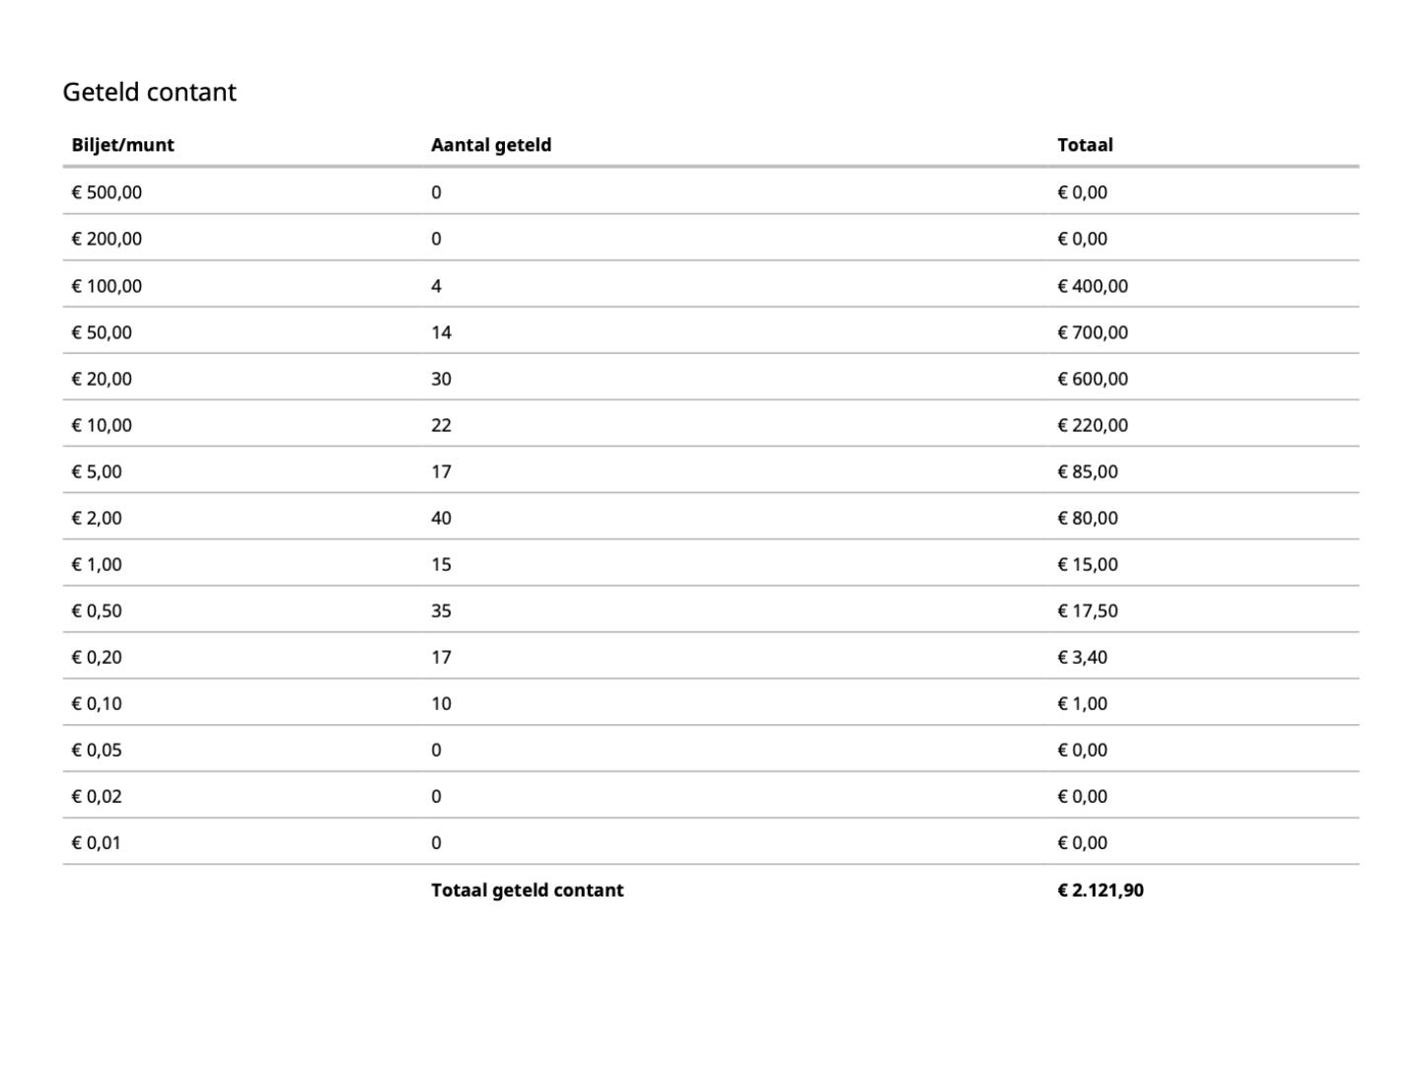
Task: Select the "Biljet/munt" column header
Action: pyautogui.click(x=122, y=145)
